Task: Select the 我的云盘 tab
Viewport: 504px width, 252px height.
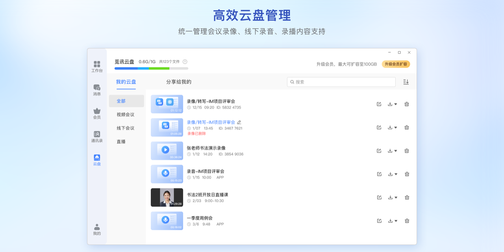Action: pos(126,82)
